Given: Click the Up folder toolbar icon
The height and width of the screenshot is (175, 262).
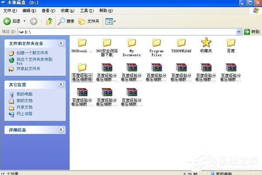Looking at the screenshot, I should (49, 21).
